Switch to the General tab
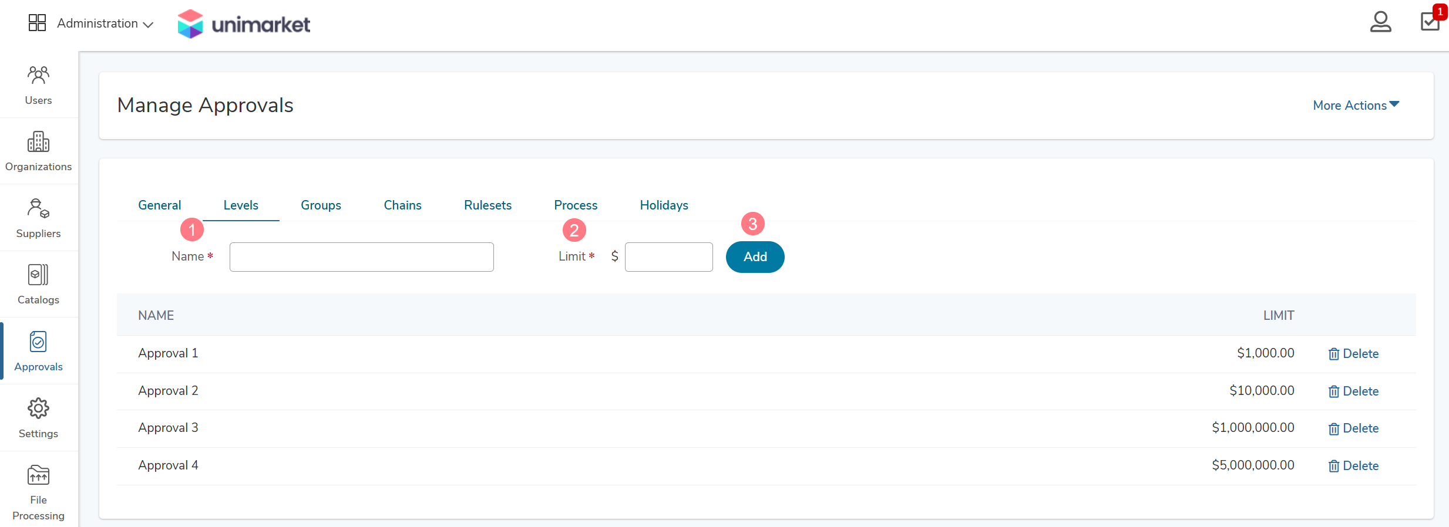1449x527 pixels. 160,205
